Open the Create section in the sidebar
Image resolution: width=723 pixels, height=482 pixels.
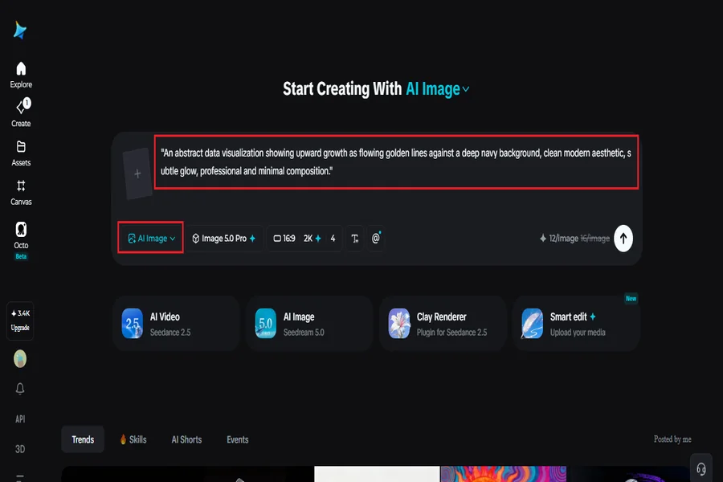click(21, 112)
